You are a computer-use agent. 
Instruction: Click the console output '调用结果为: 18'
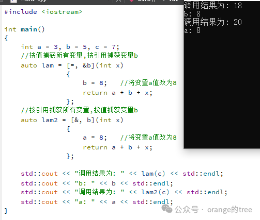pos(213,6)
